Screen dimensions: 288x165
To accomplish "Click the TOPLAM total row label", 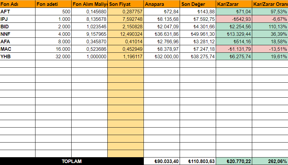I will coord(72,161).
